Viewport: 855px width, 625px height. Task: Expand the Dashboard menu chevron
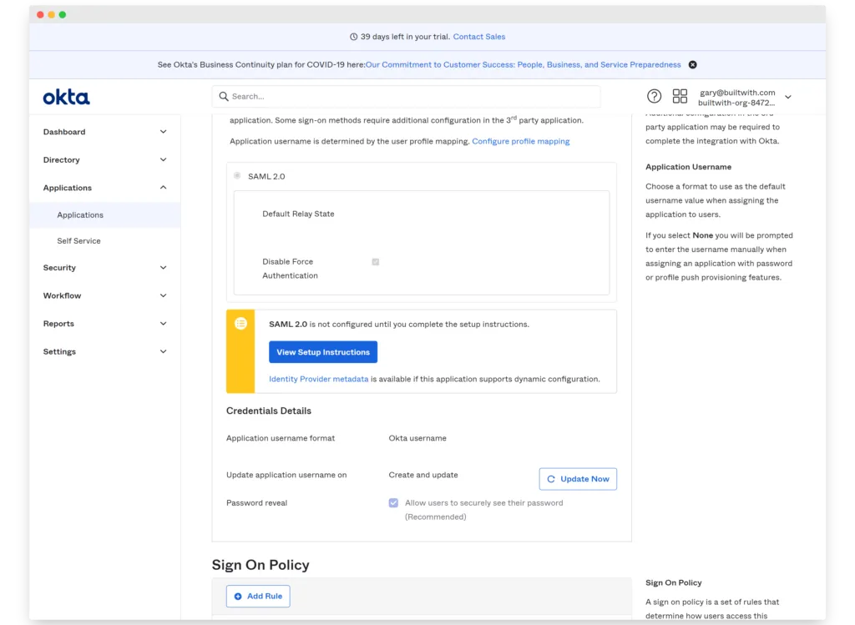(x=163, y=132)
